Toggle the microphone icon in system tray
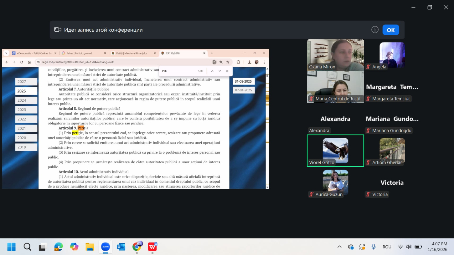Image resolution: width=454 pixels, height=255 pixels. (374, 247)
